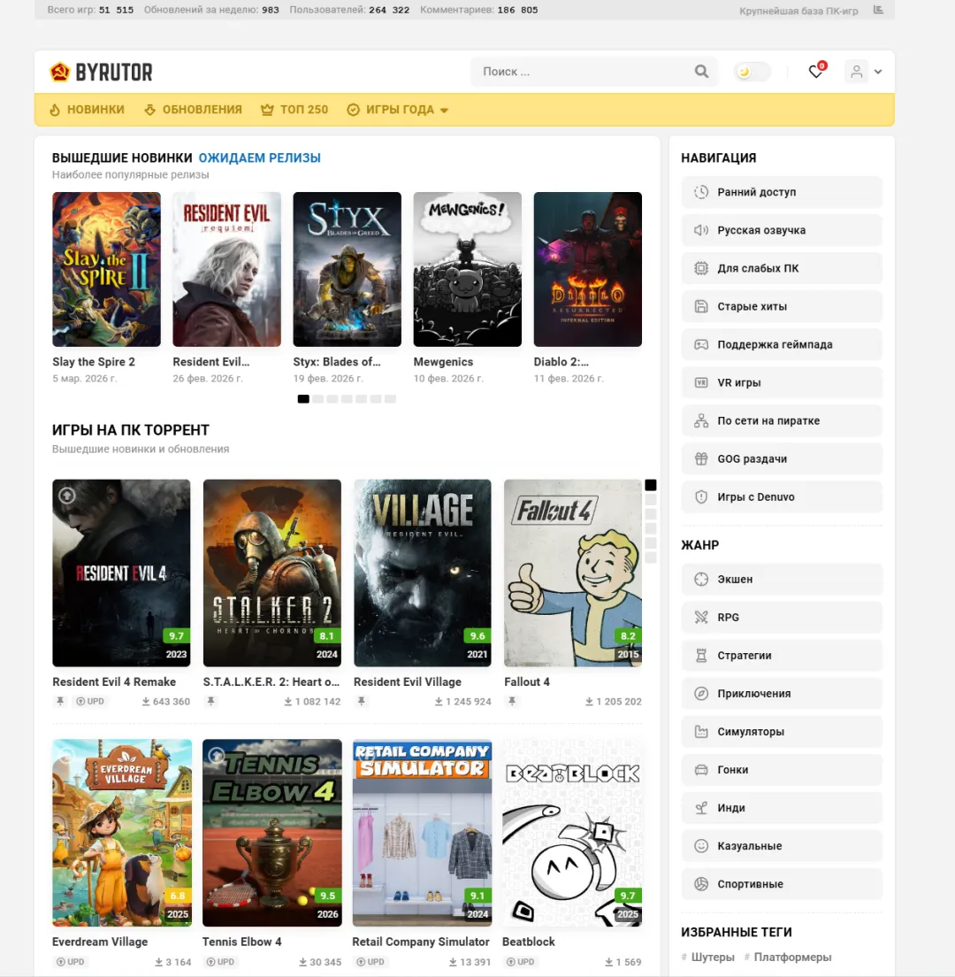Select last carousel page dot
Viewport: 955px width, 977px height.
pyautogui.click(x=390, y=399)
